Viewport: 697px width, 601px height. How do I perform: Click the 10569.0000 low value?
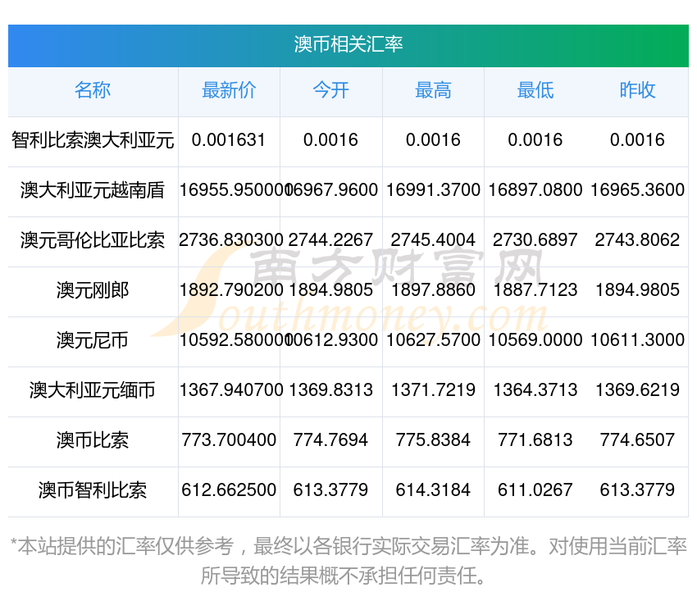click(535, 340)
